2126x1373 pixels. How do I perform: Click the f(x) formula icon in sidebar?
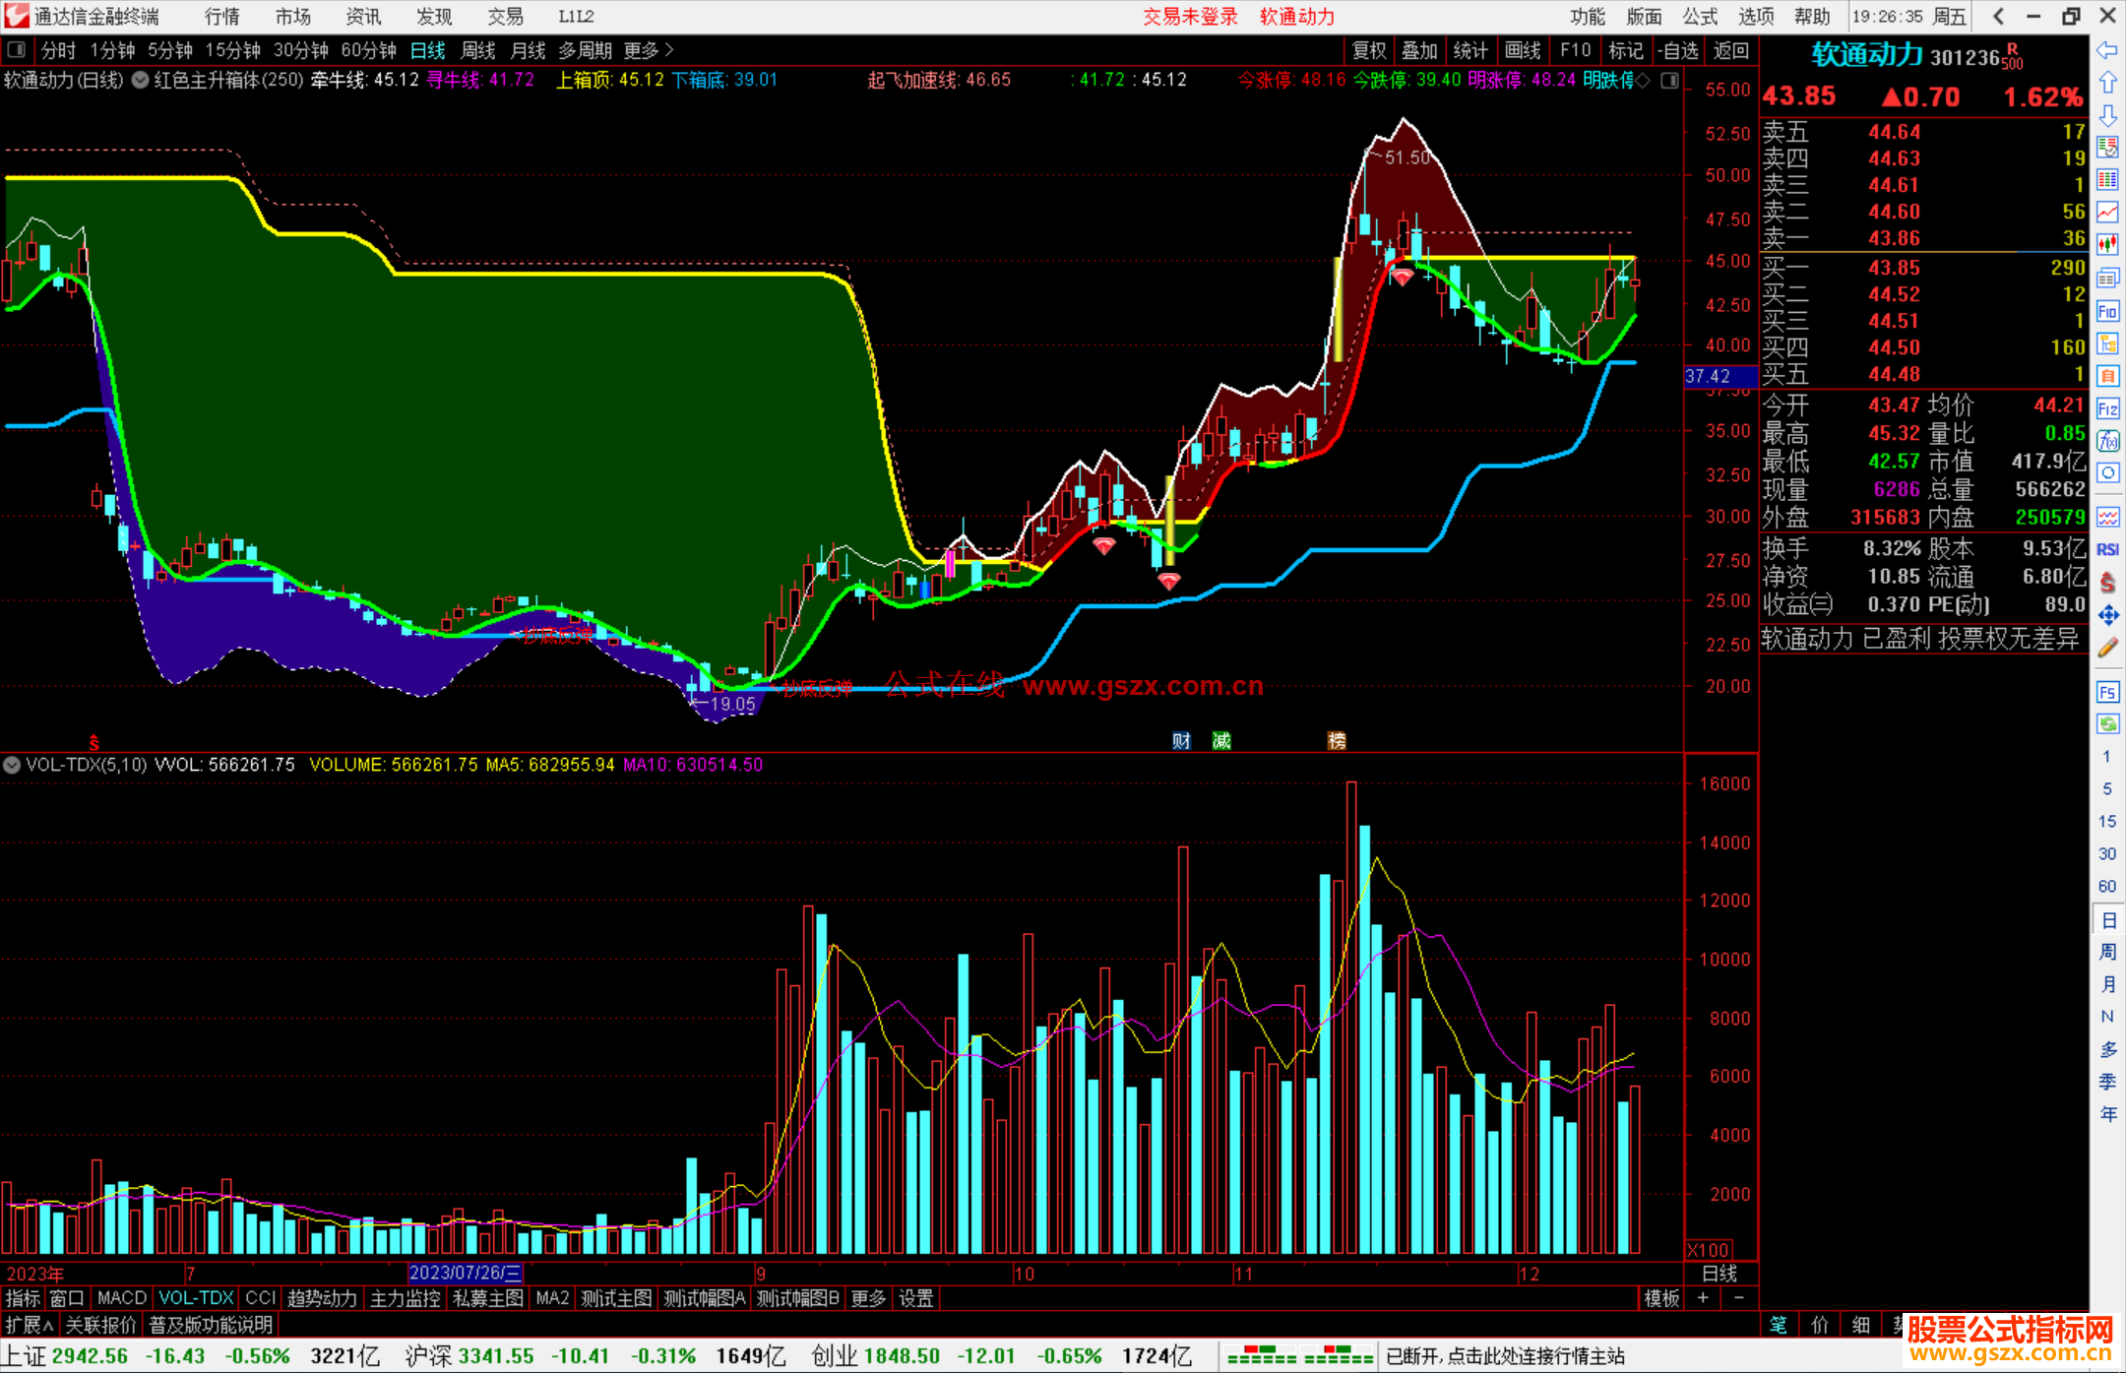click(2107, 441)
